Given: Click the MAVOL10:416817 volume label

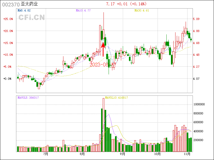Looking at the screenshot, I should [x=116, y=98].
